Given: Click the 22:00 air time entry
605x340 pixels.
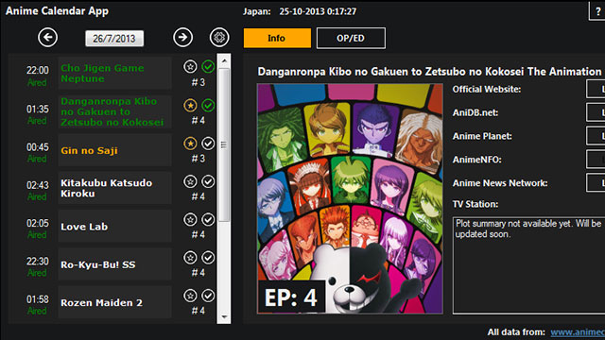Looking at the screenshot, I should tap(38, 70).
